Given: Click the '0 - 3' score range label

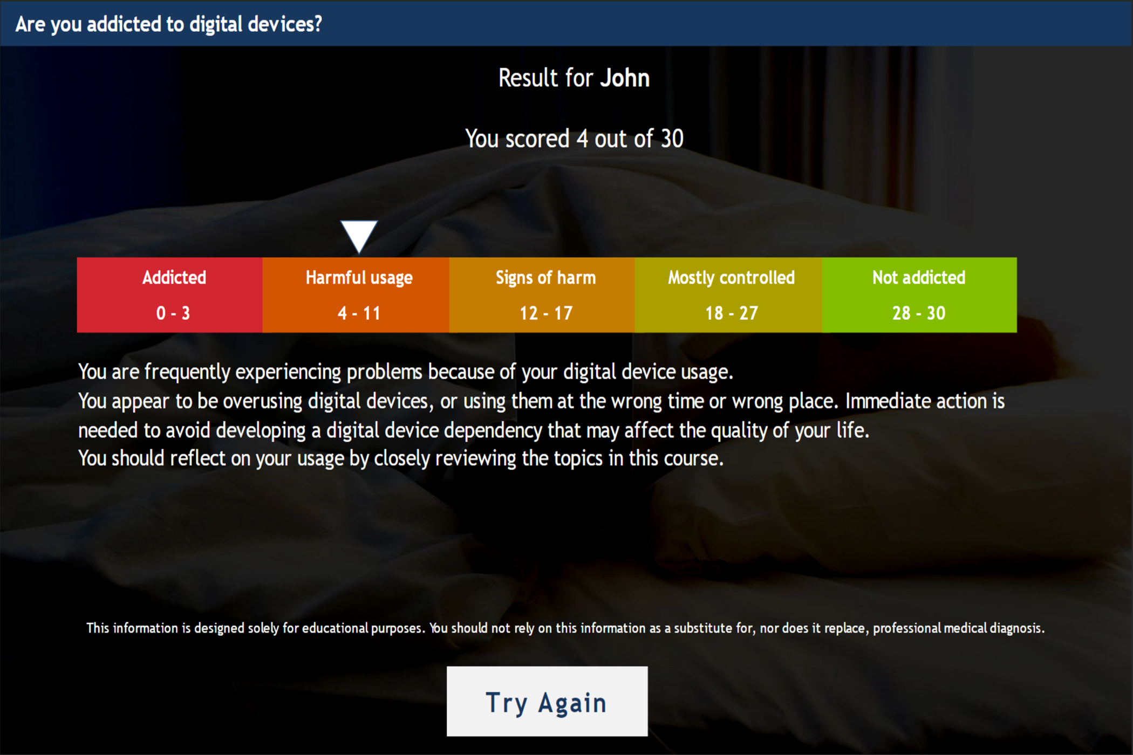Looking at the screenshot, I should click(173, 313).
